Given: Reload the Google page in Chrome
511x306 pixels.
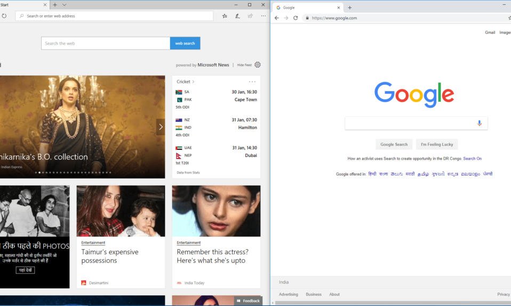Looking at the screenshot, I should (296, 18).
